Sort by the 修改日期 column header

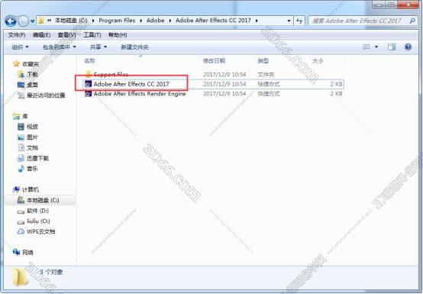214,60
